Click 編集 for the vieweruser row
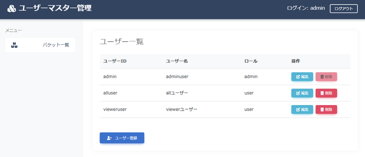This screenshot has height=157, width=365. click(x=302, y=110)
